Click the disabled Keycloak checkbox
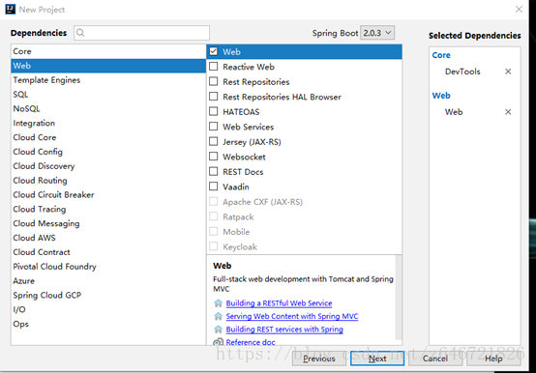This screenshot has height=373, width=536. pyautogui.click(x=213, y=246)
